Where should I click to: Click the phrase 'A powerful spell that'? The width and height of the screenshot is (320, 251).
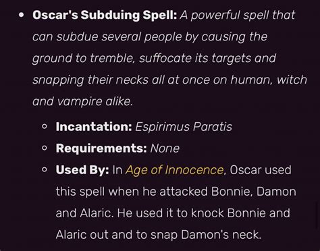pos(238,16)
